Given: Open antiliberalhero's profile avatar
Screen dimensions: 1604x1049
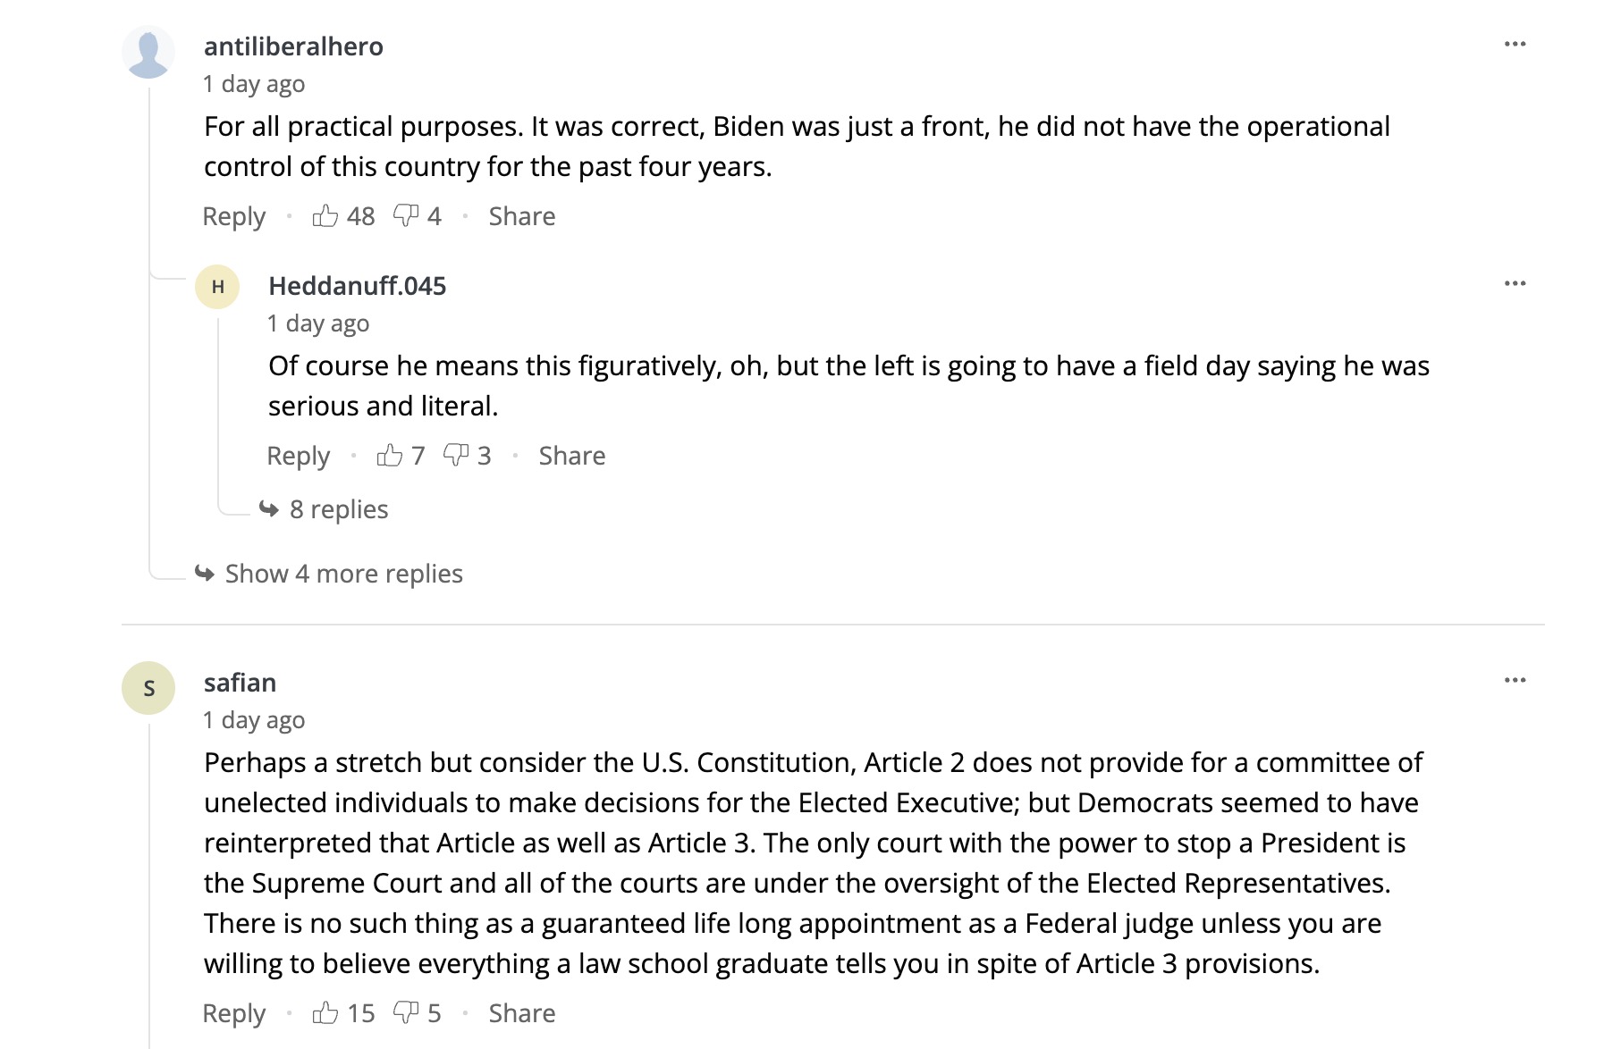Looking at the screenshot, I should pyautogui.click(x=148, y=52).
